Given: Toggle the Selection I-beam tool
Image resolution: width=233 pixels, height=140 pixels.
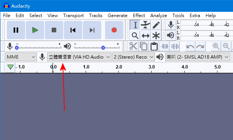Looking at the screenshot, I should tap(135, 25).
